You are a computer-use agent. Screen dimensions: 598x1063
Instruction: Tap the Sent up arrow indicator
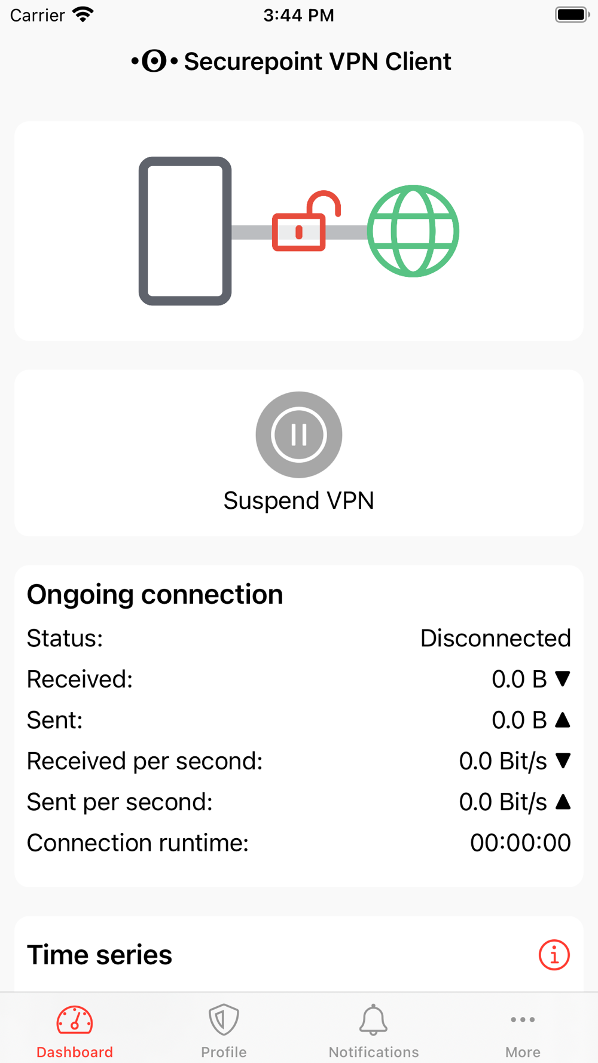tap(562, 720)
